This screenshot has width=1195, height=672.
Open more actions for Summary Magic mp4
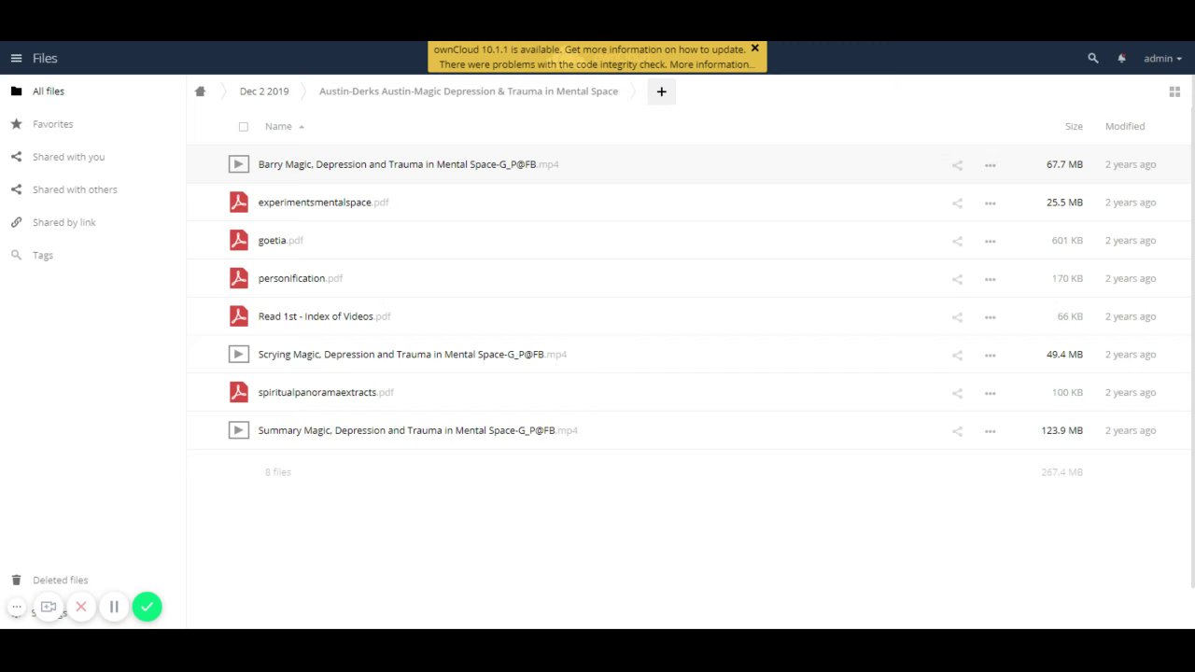coord(990,431)
